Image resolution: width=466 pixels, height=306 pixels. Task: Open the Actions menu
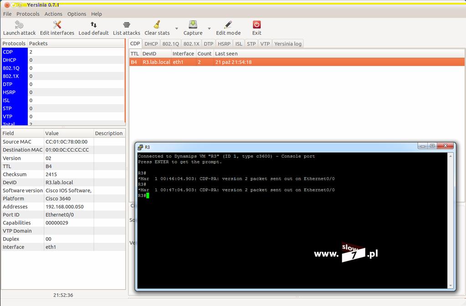pos(53,14)
